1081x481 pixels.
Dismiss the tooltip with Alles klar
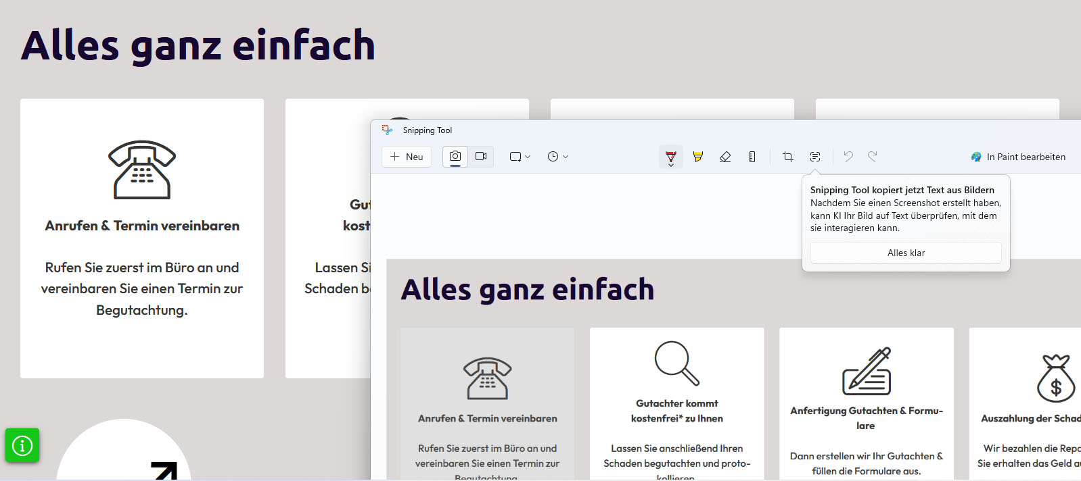[x=906, y=253]
